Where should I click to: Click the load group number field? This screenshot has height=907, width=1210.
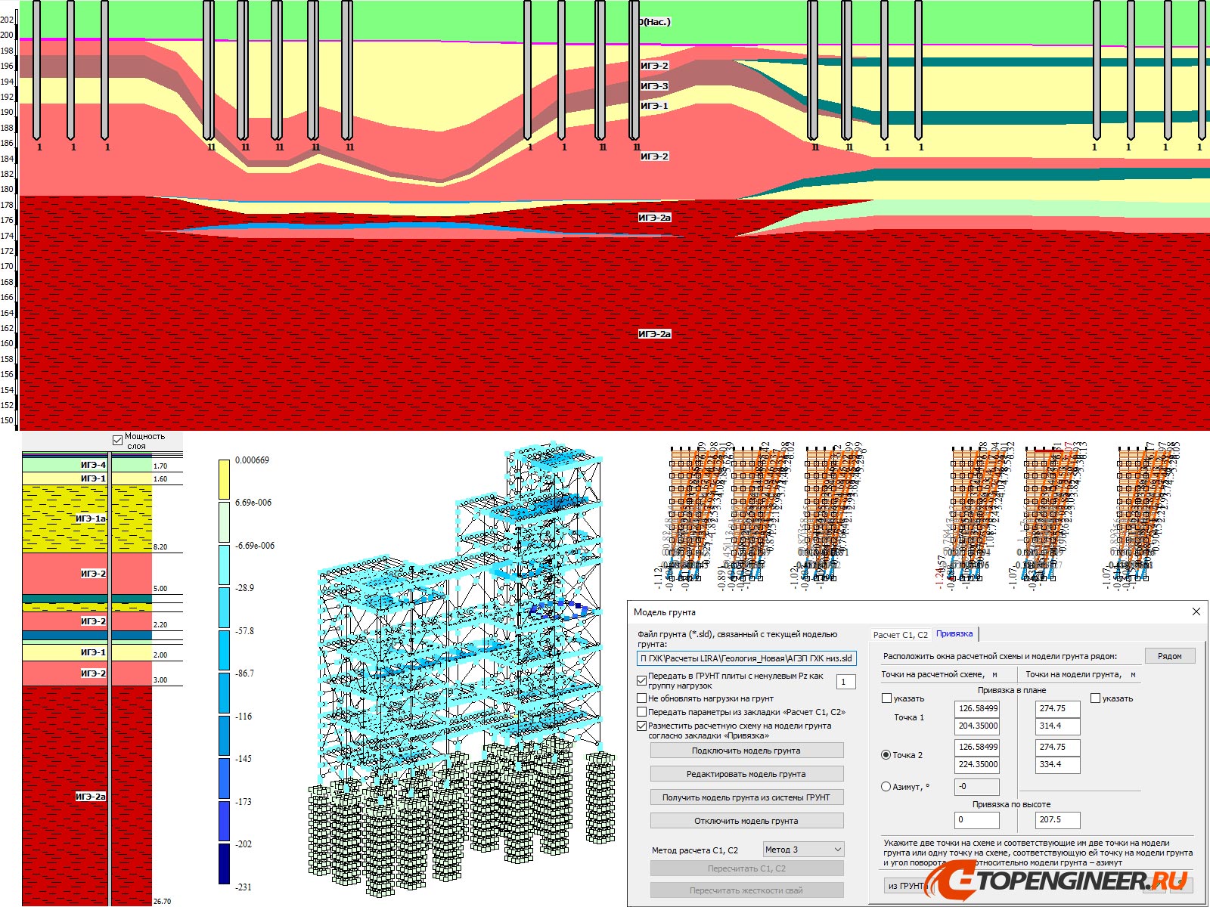click(846, 682)
